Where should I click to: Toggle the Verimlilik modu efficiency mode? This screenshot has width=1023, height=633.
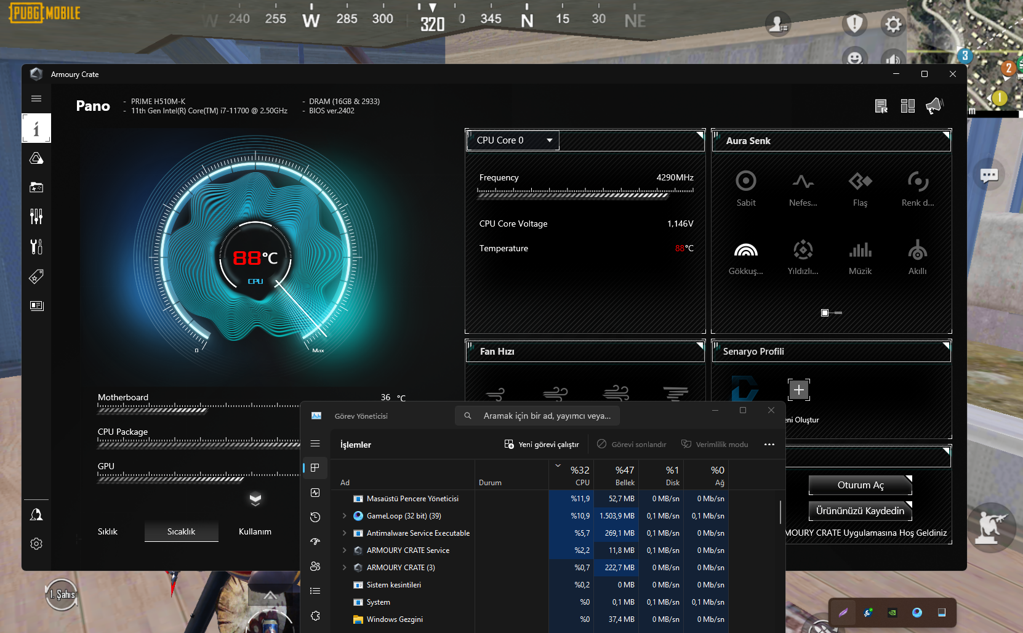[715, 445]
